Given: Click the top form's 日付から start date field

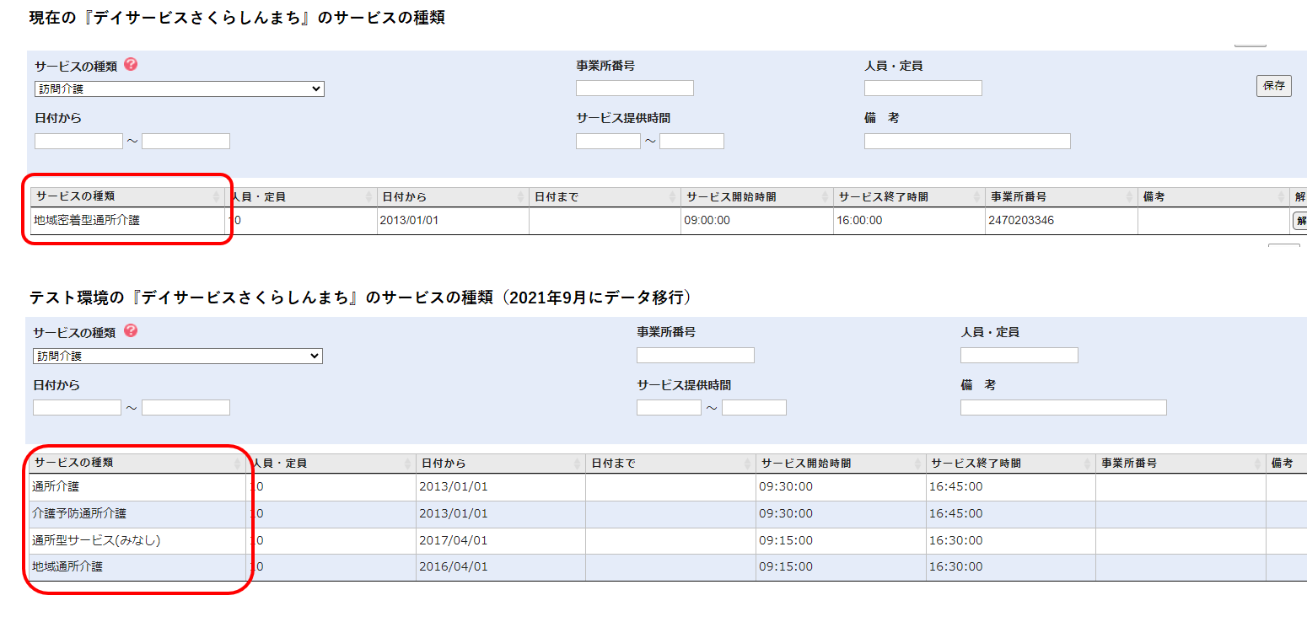Looking at the screenshot, I should [x=78, y=142].
